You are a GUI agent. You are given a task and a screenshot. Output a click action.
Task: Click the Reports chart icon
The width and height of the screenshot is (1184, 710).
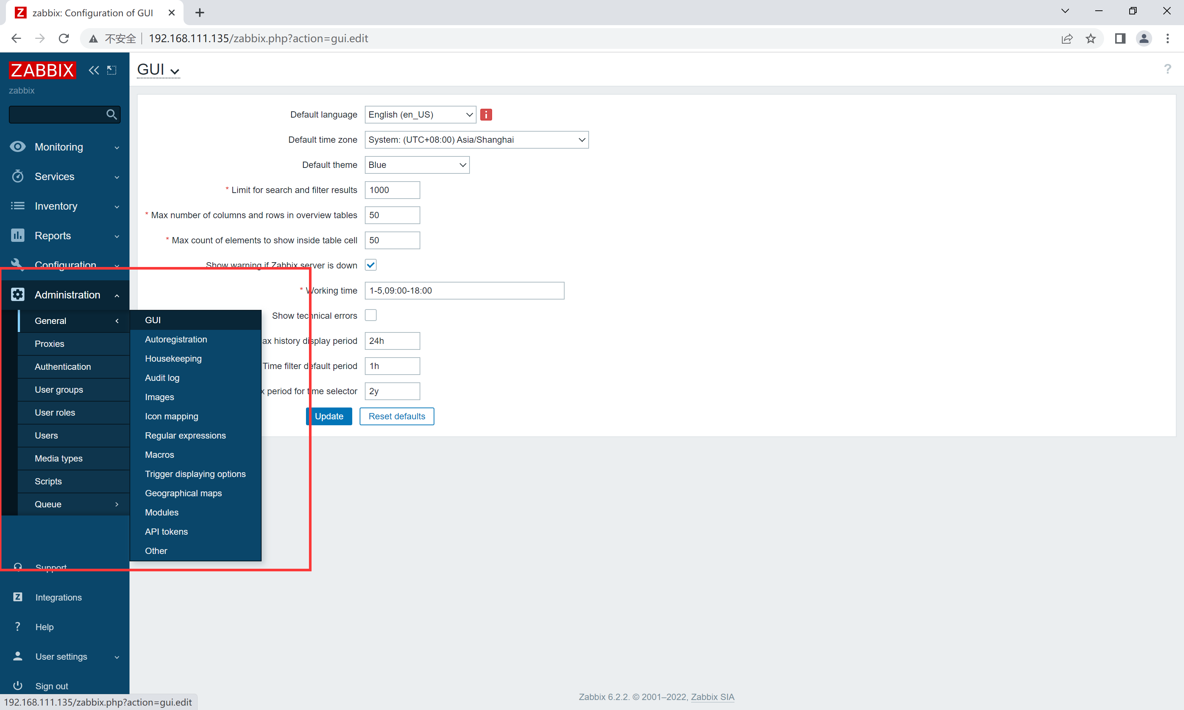click(x=18, y=236)
